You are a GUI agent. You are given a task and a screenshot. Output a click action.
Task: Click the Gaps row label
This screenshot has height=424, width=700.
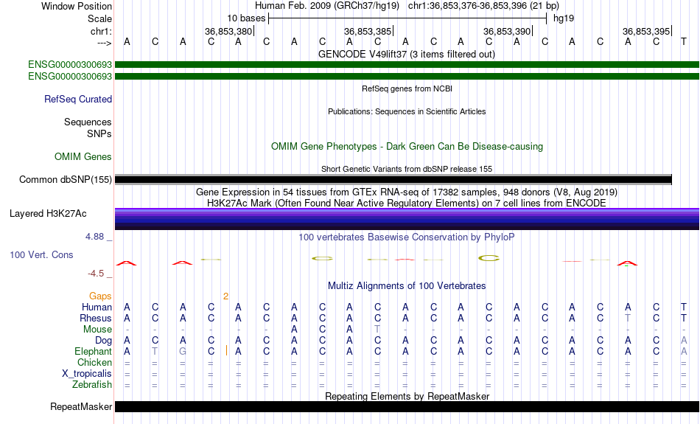100,296
